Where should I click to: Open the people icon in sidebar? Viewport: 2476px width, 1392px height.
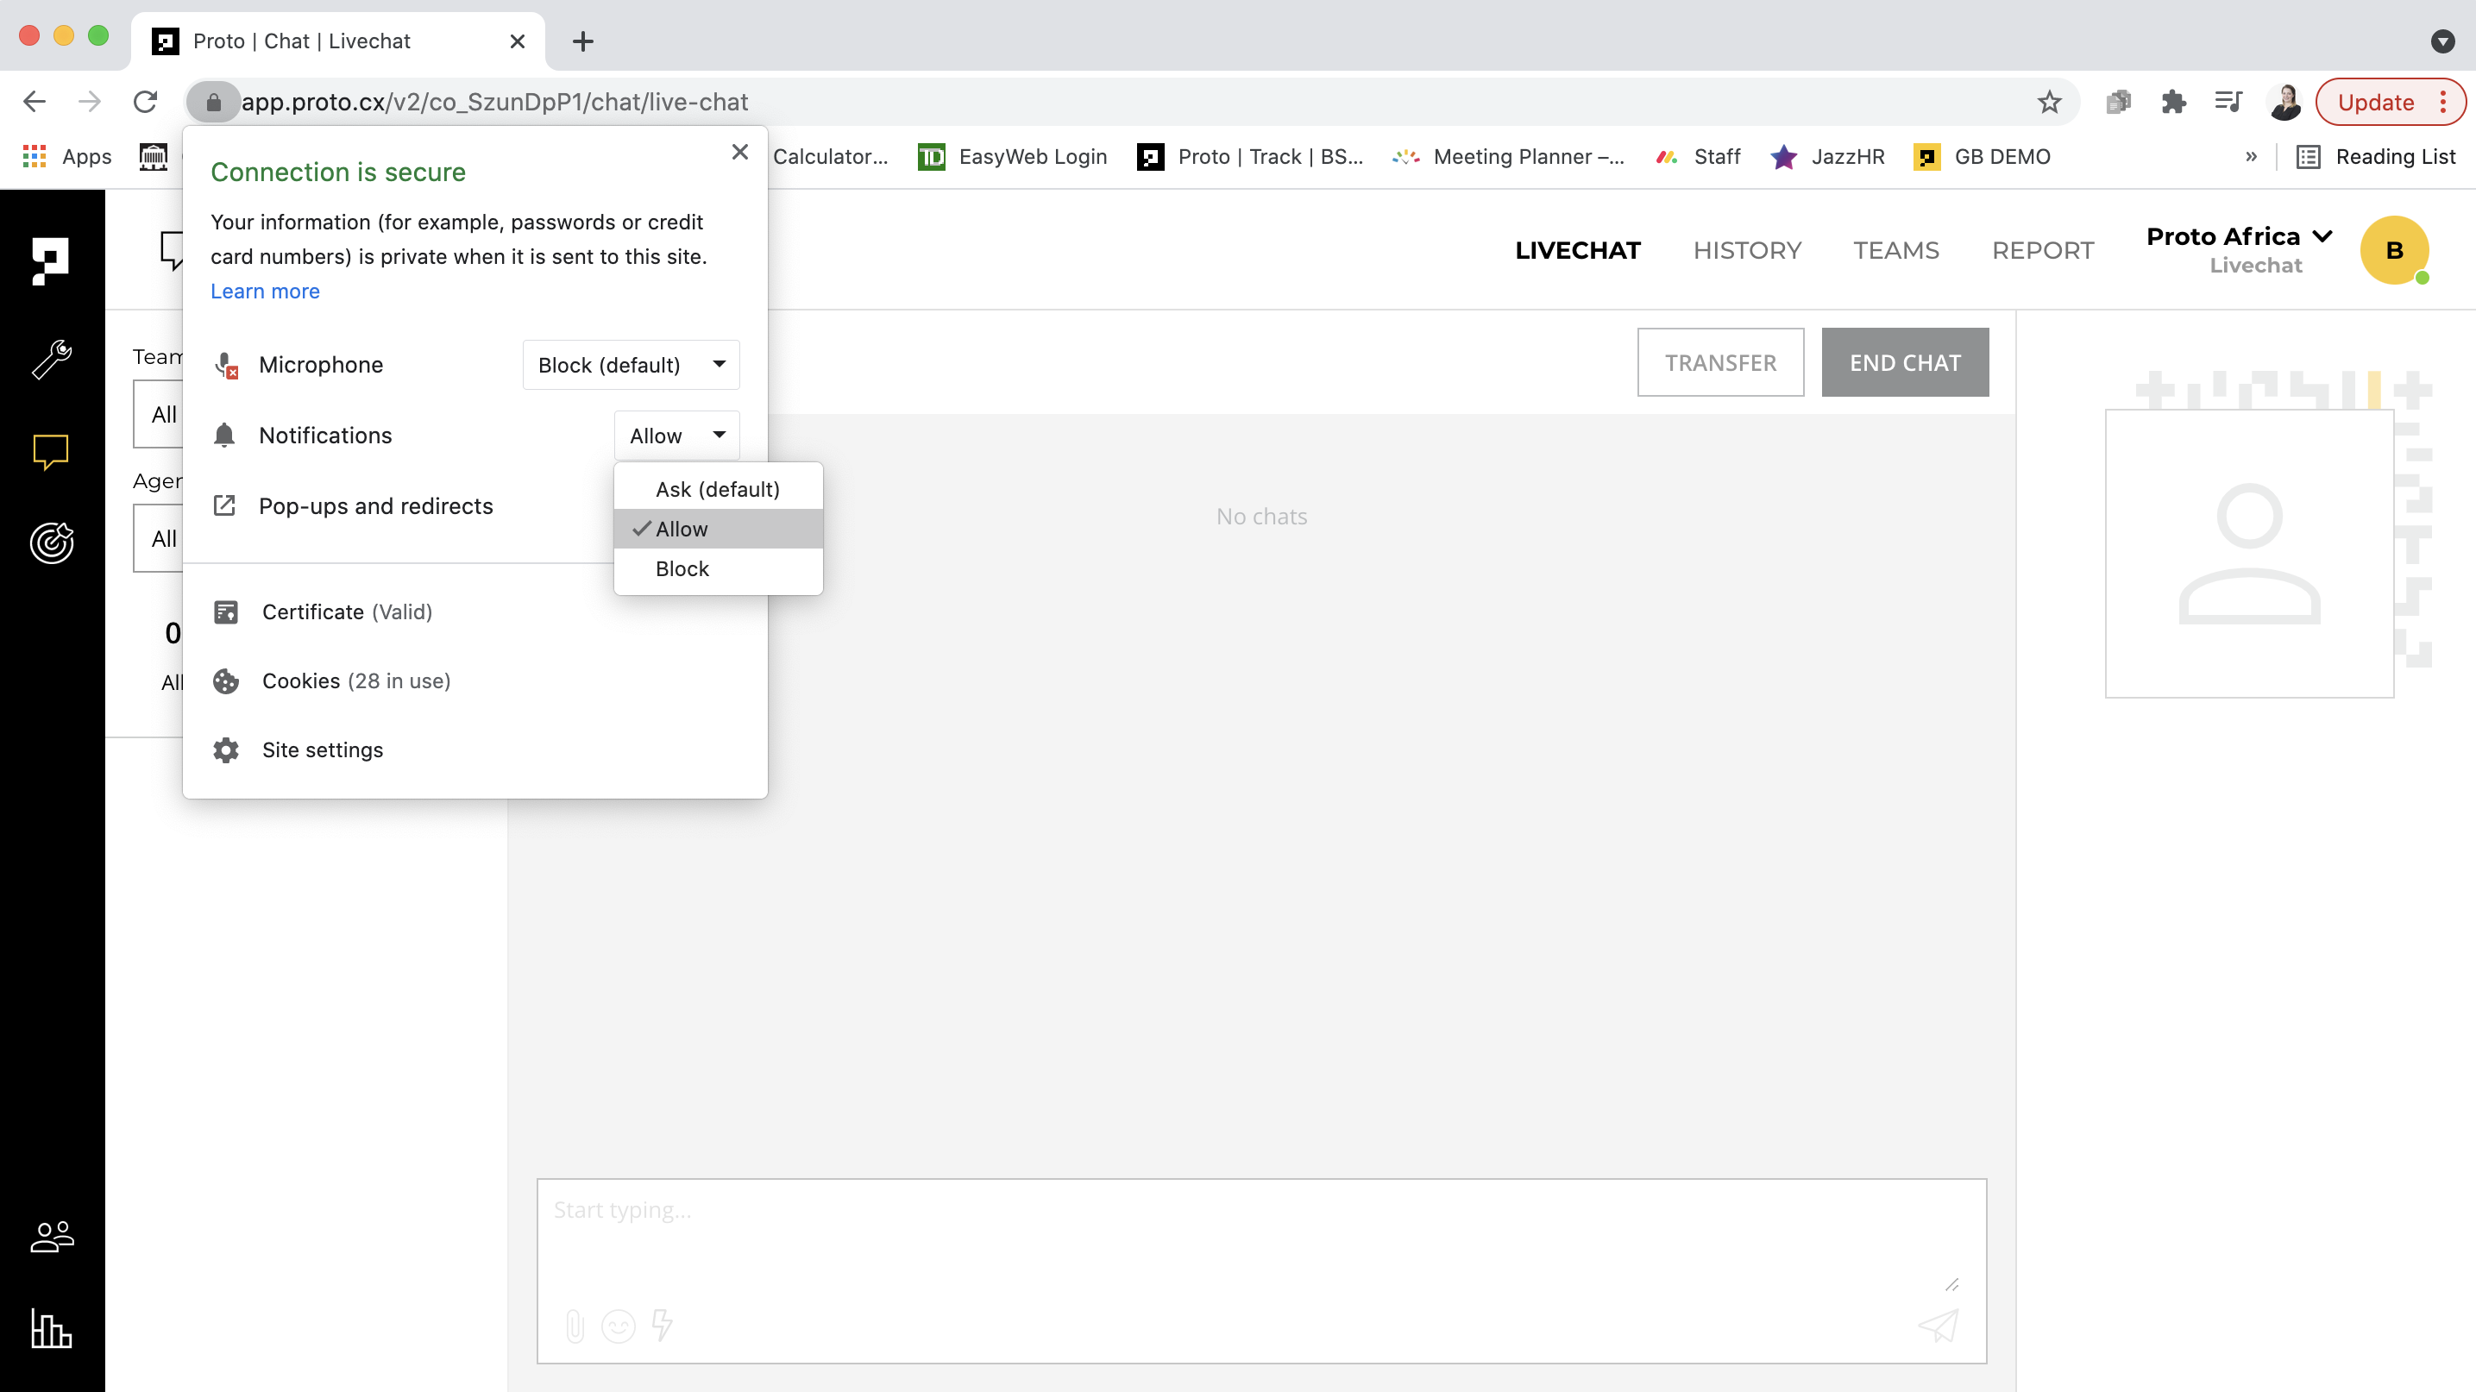(x=52, y=1237)
